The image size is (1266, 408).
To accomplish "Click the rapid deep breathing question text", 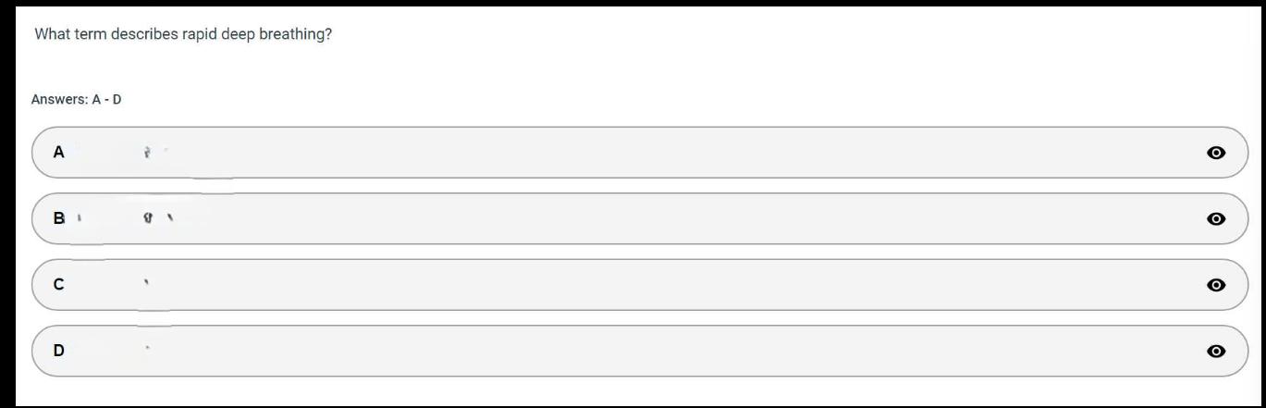I will tap(183, 34).
